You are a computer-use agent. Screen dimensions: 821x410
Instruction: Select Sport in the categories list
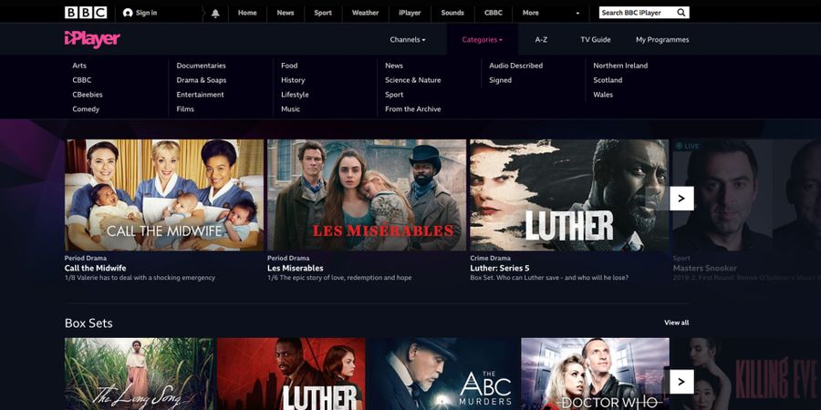coord(394,95)
